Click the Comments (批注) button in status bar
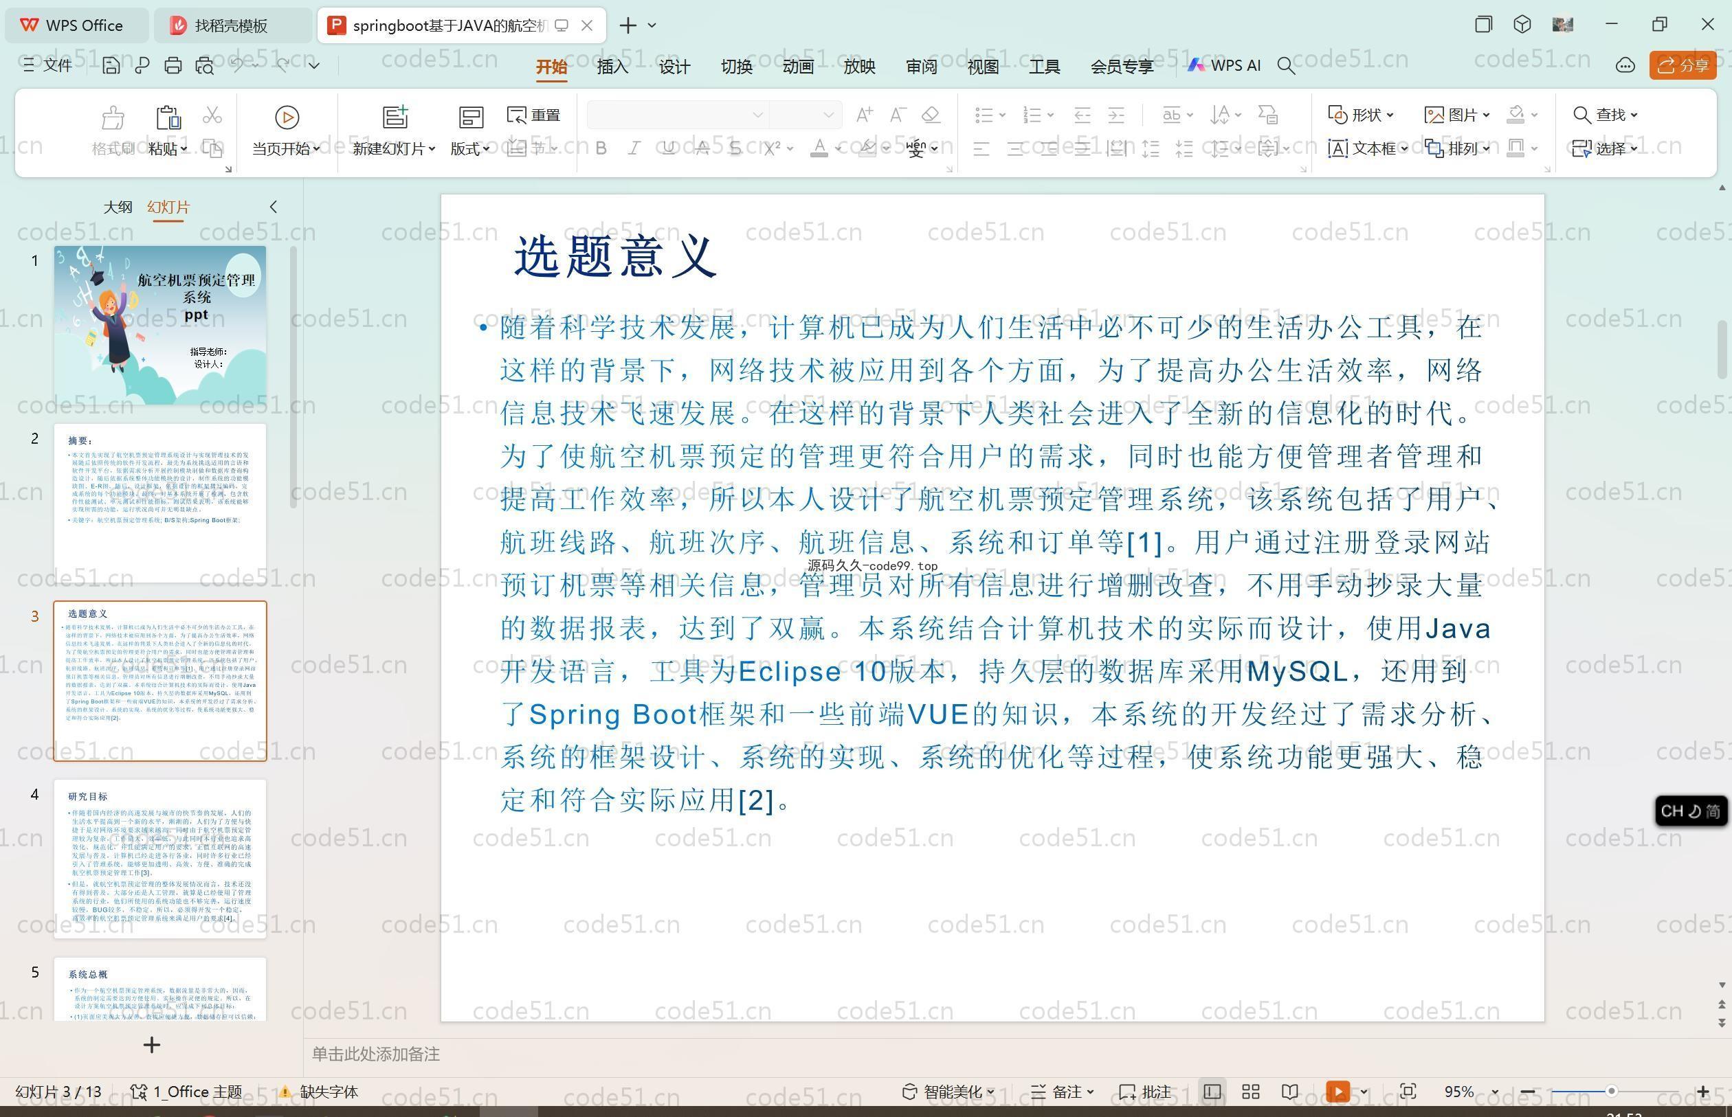The width and height of the screenshot is (1732, 1117). coord(1145,1092)
